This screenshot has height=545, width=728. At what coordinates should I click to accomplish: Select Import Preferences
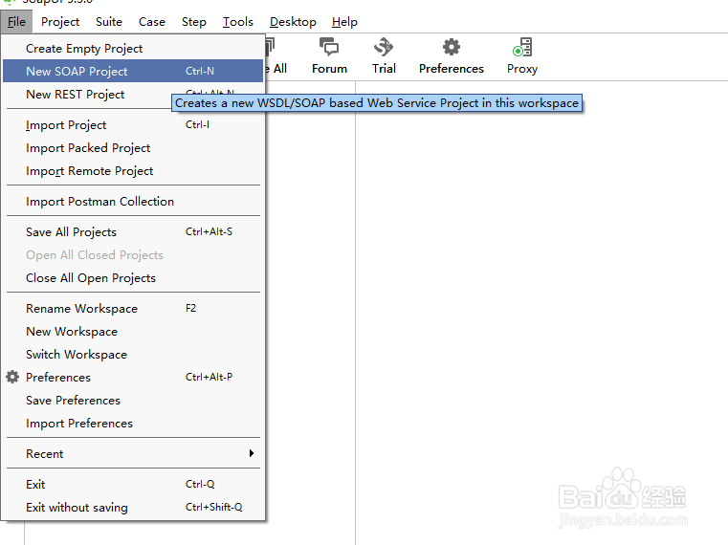coord(133,423)
